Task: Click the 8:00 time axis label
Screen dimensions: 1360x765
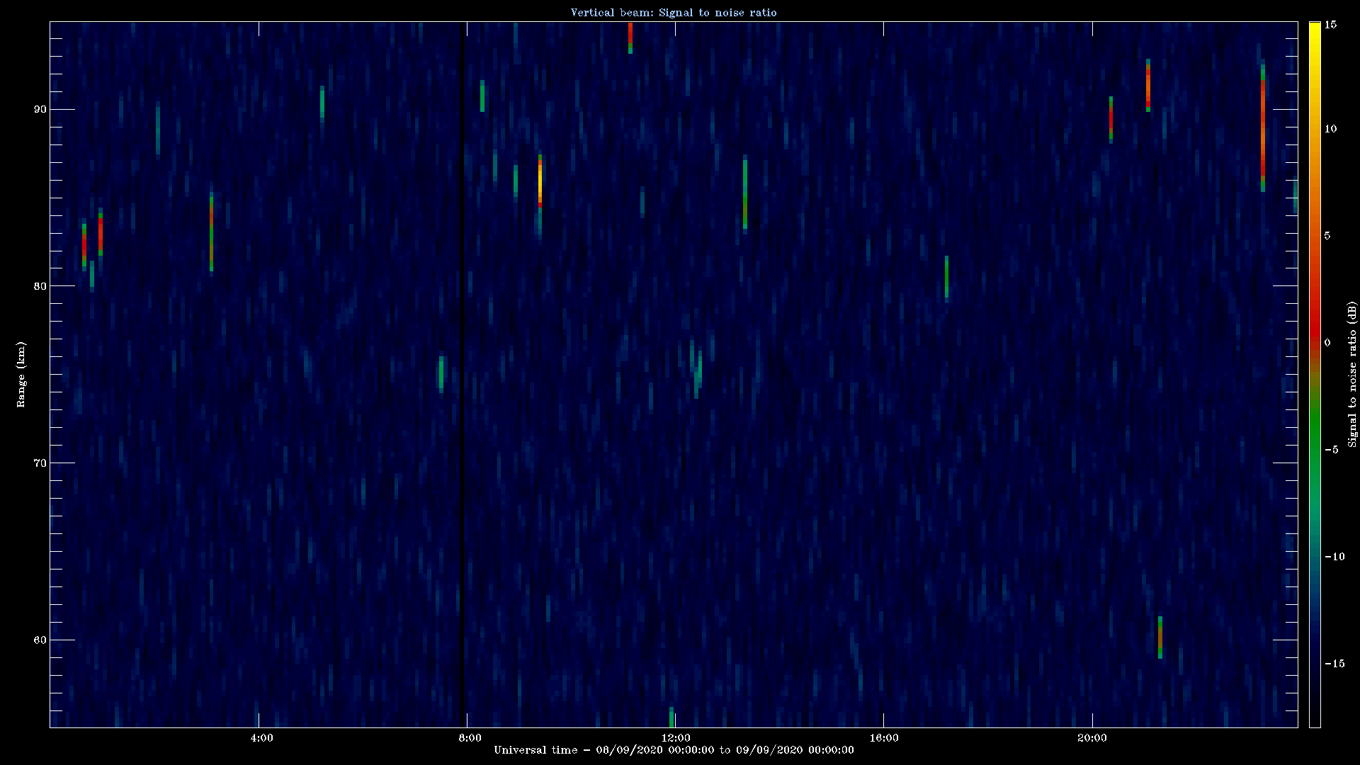Action: [x=470, y=738]
